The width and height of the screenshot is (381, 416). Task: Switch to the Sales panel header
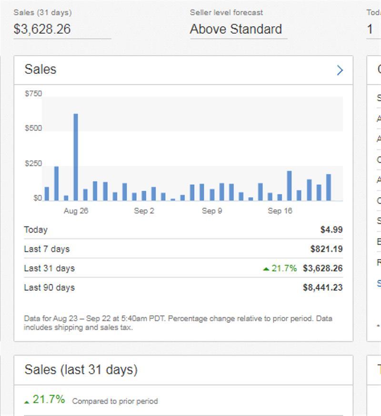coord(40,69)
